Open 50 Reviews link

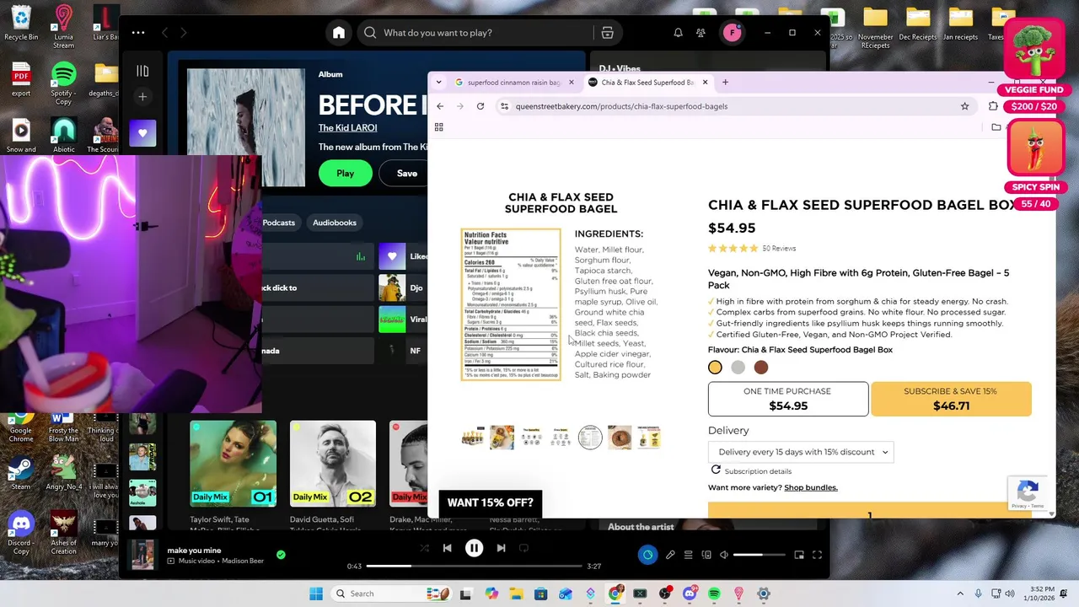point(779,249)
